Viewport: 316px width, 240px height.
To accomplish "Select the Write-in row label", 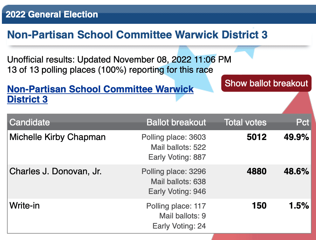I will [x=24, y=206].
